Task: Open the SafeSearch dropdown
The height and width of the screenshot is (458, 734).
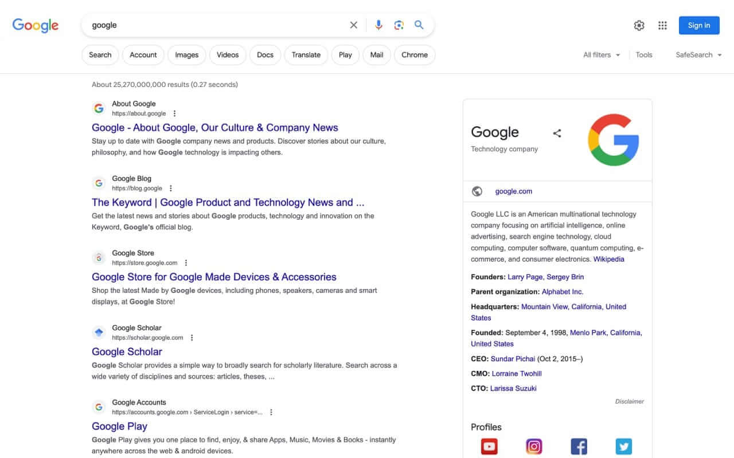Action: [698, 55]
